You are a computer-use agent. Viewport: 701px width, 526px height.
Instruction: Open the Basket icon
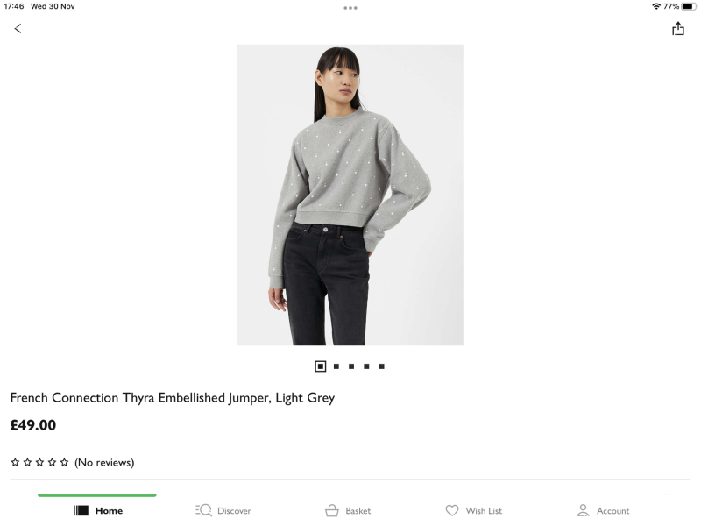click(332, 510)
